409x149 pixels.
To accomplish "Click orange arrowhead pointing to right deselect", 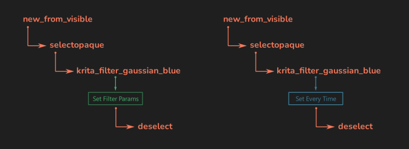I will pyautogui.click(x=330, y=127).
